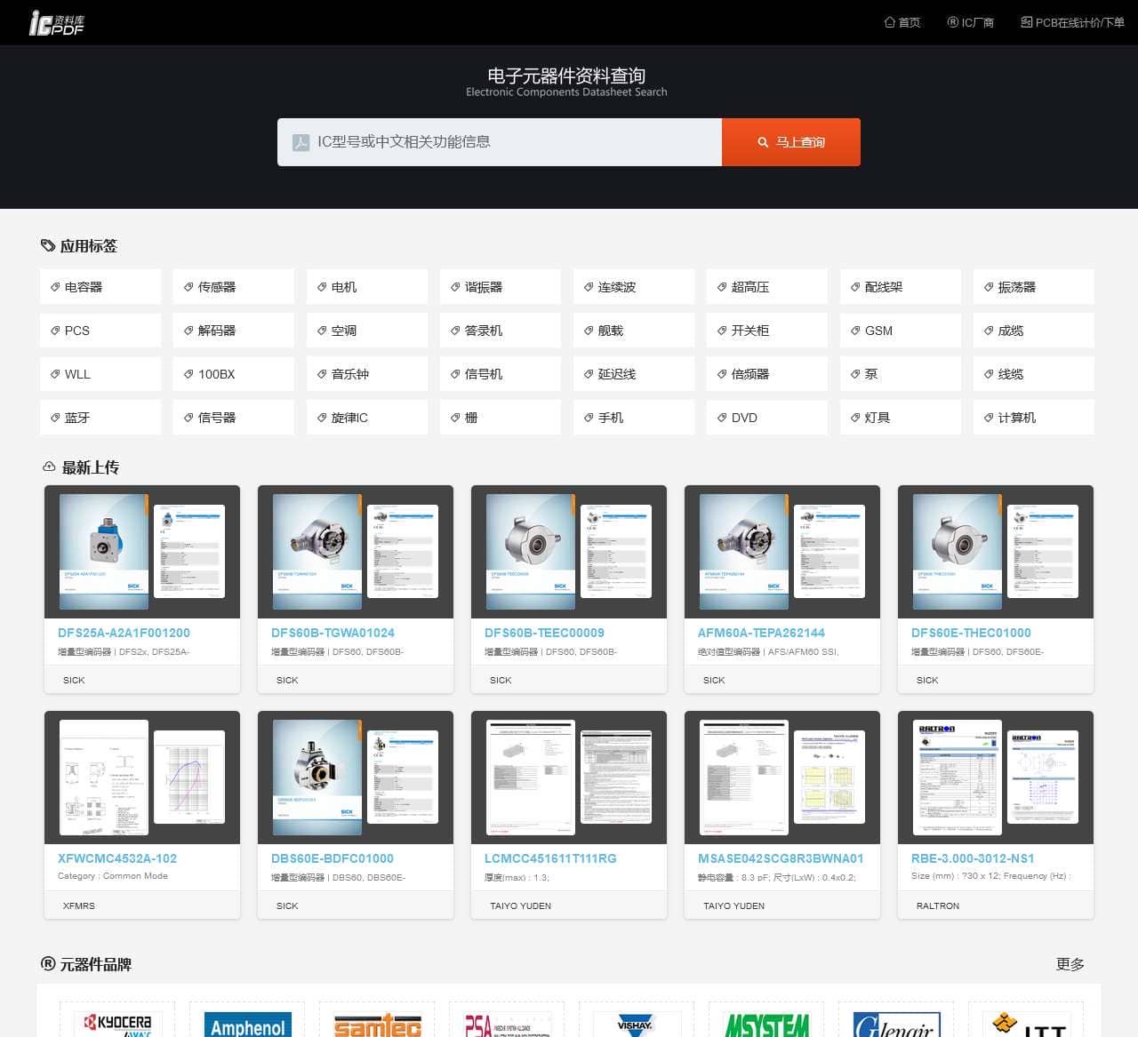
Task: Select the 开关柜 tag
Action: coord(767,331)
